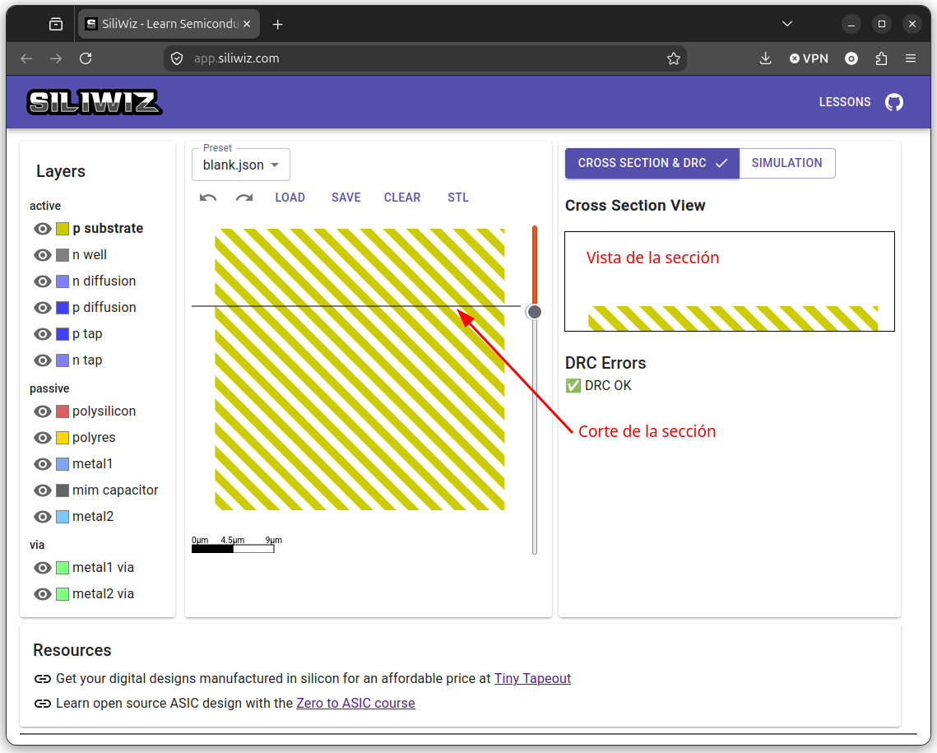
Task: Select the SiliWiz browser tab
Action: [169, 25]
